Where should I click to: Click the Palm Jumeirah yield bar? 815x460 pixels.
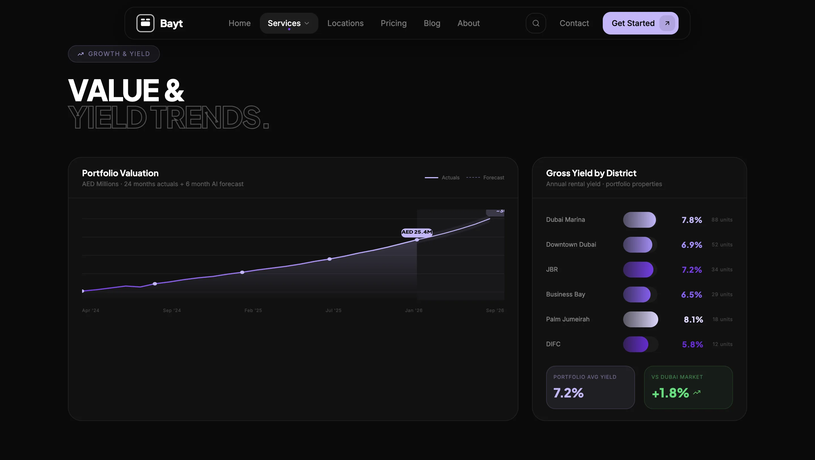pos(640,319)
